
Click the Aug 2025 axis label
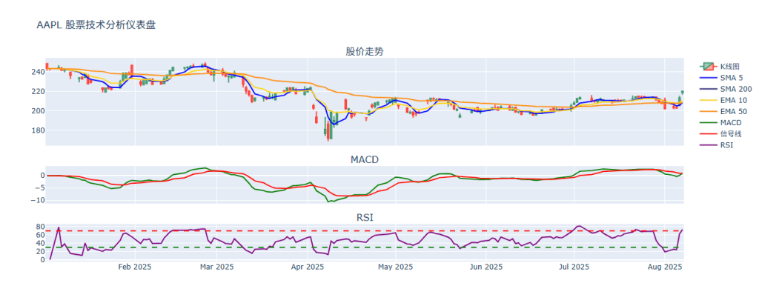(665, 267)
